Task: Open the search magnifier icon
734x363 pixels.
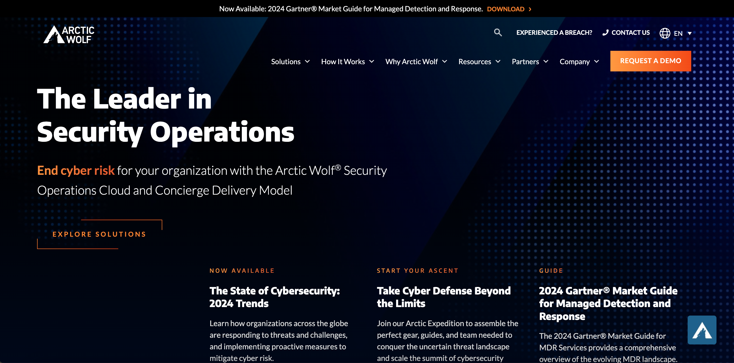Action: tap(498, 32)
